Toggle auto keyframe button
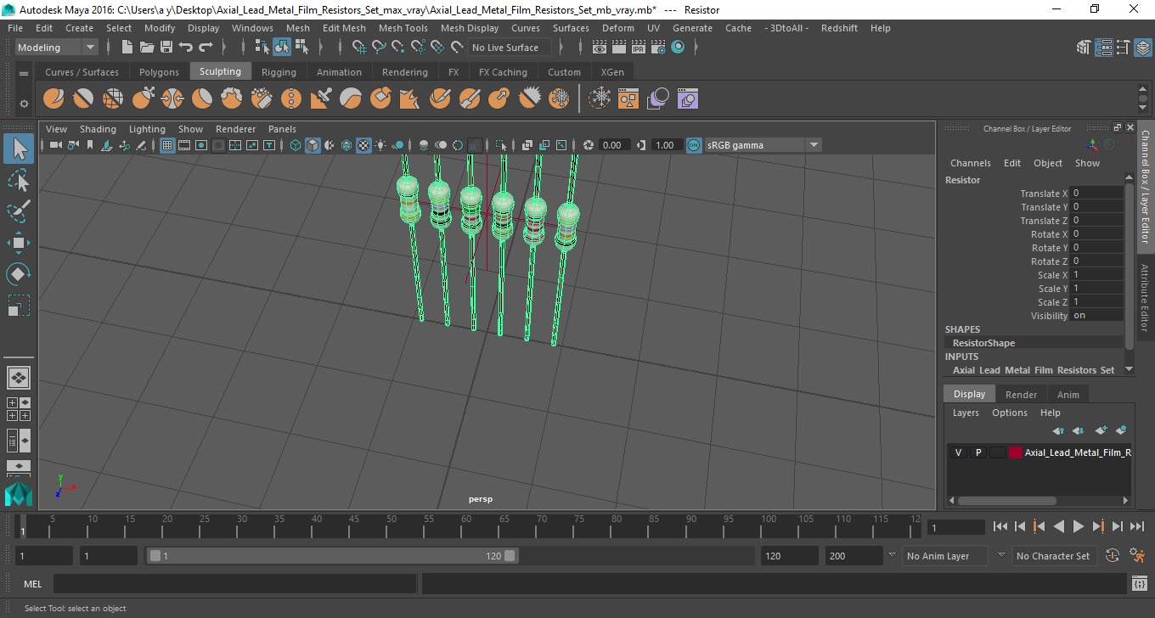This screenshot has height=618, width=1155. click(x=1113, y=556)
